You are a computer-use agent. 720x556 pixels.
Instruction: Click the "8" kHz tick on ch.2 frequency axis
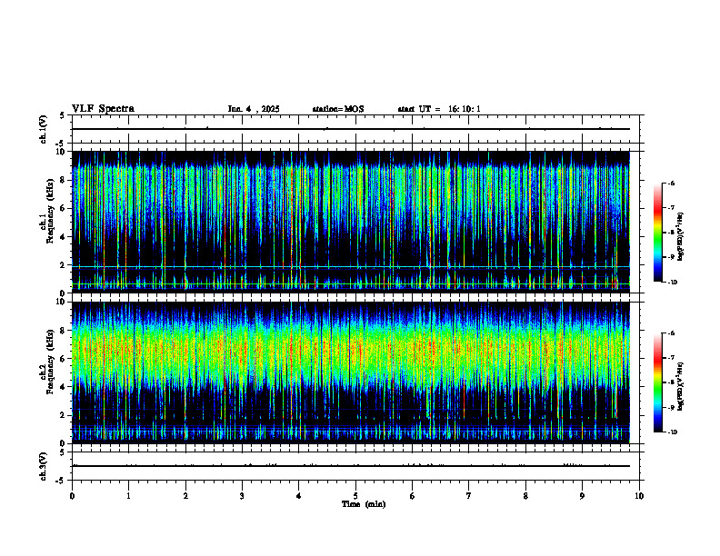(64, 331)
